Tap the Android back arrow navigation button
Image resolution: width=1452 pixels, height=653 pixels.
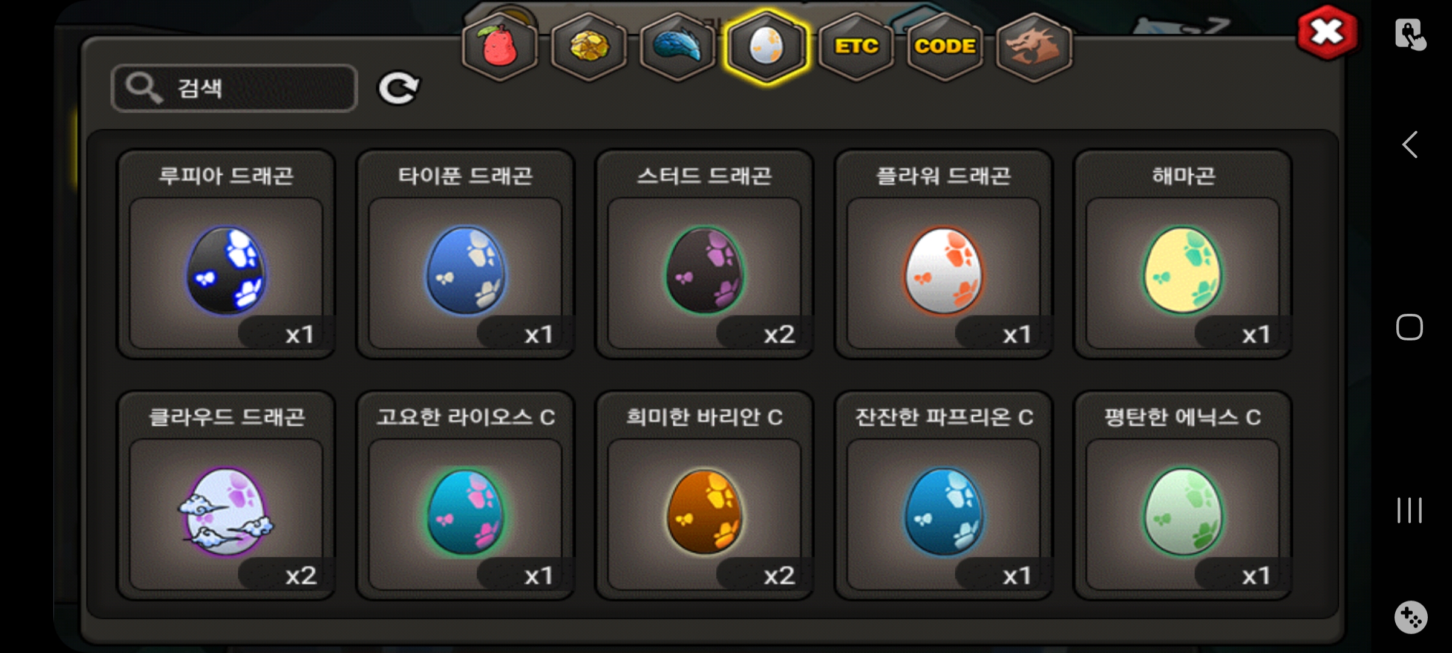(x=1410, y=145)
